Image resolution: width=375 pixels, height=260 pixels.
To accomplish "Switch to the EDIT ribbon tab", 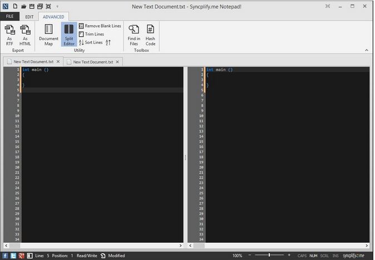I will coord(29,17).
